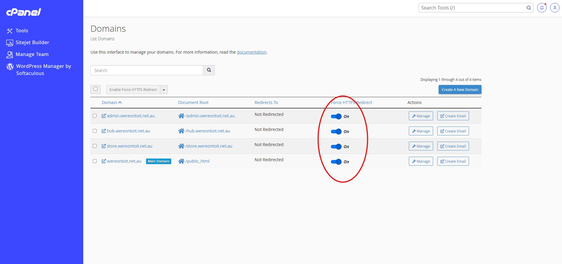Click external link icon beside admin.wereontoit.net.au
The image size is (562, 264).
104,116
